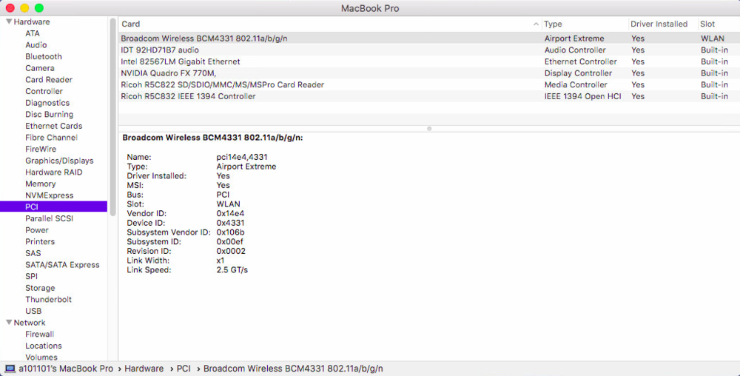The height and width of the screenshot is (376, 740).
Task: Select the IDT 92HD71B7 audio row
Action: [429, 50]
